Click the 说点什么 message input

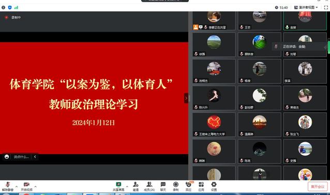(21, 157)
